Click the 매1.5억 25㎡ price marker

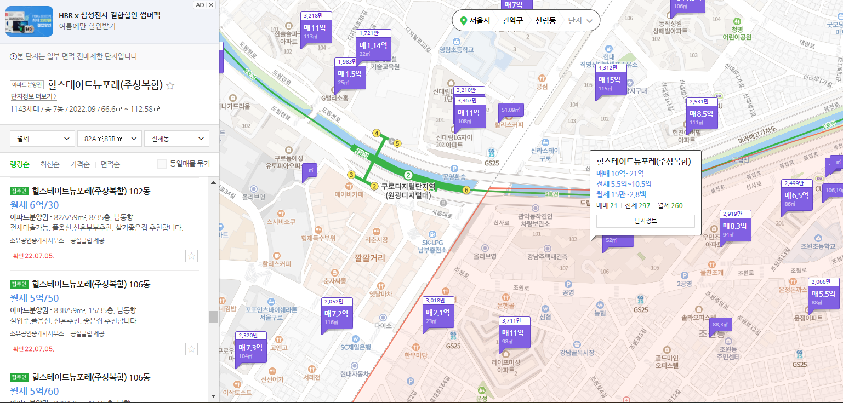350,74
